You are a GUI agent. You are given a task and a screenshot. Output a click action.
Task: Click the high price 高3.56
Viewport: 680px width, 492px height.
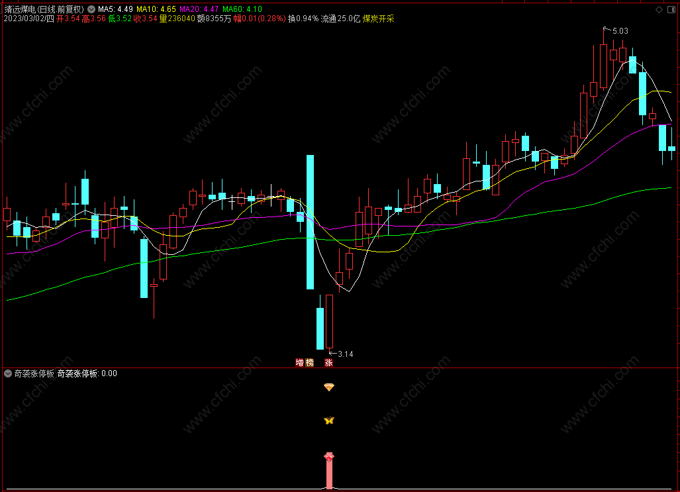coord(93,19)
